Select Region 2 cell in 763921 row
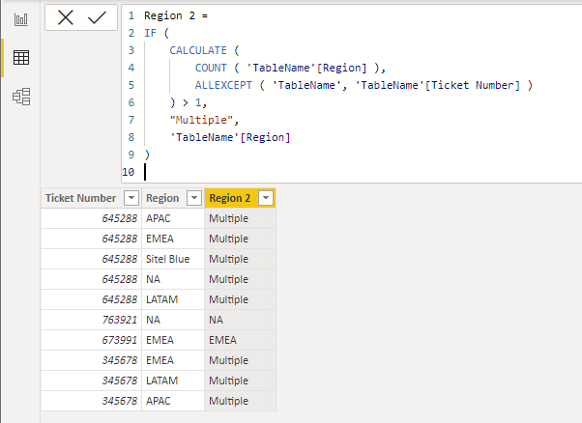This screenshot has height=423, width=582. click(240, 320)
